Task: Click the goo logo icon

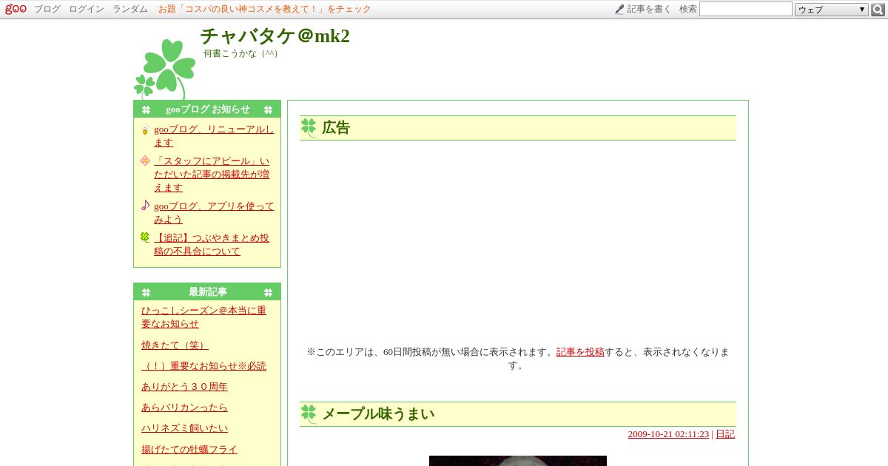Action: coord(16,9)
